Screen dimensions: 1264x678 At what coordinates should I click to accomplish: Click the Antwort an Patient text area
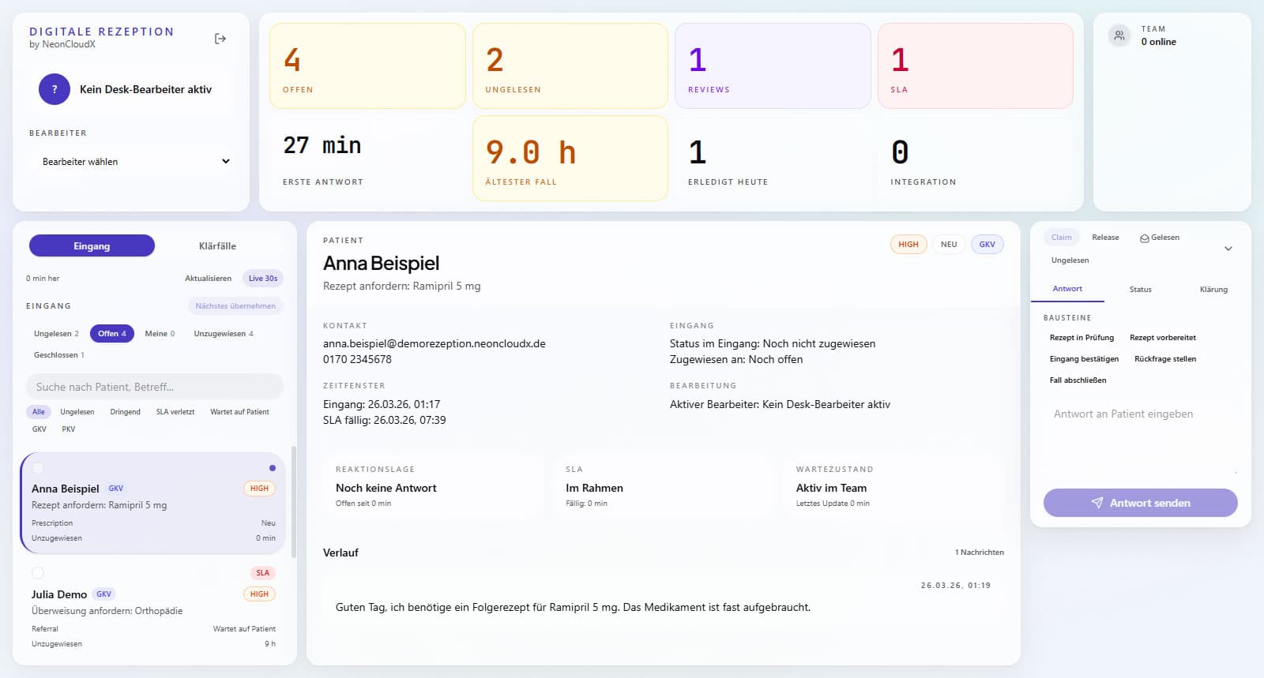click(1140, 438)
